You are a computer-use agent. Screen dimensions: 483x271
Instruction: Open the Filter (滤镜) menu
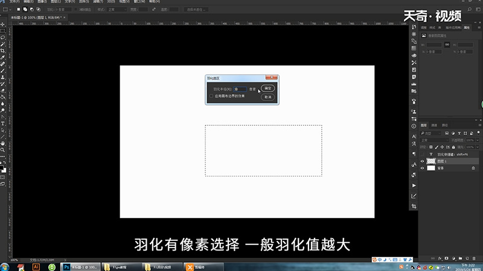pyautogui.click(x=98, y=2)
